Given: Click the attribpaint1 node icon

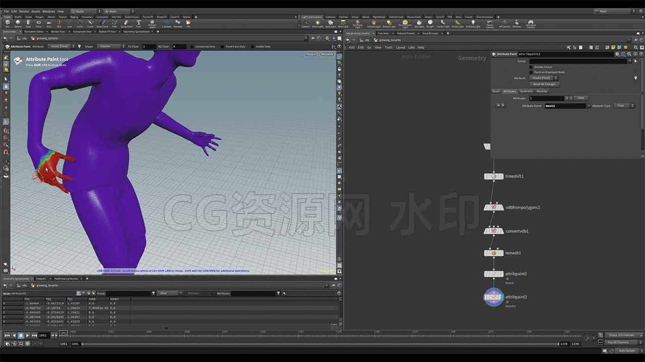Looking at the screenshot, I should [x=494, y=274].
